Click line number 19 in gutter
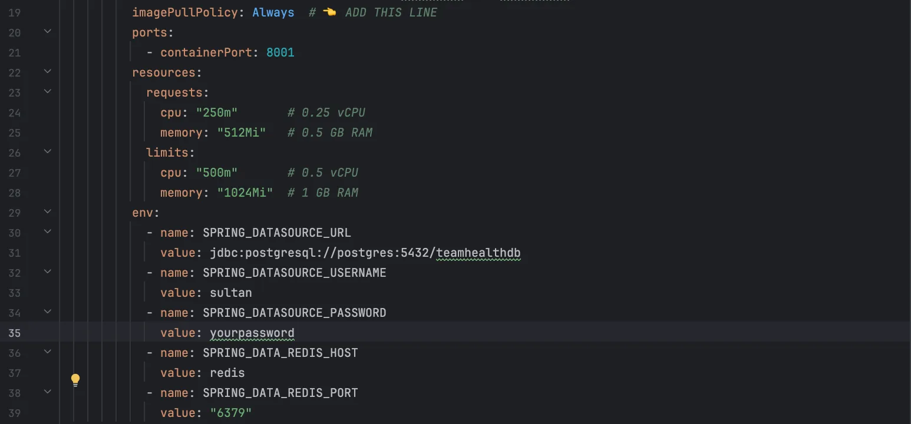This screenshot has width=911, height=424. (x=15, y=13)
